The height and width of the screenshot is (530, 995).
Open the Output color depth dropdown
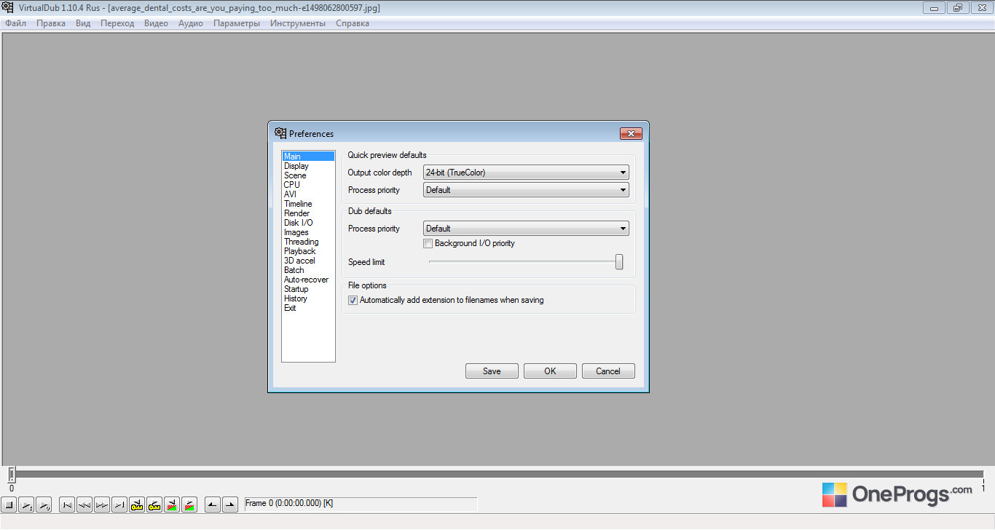tap(526, 173)
